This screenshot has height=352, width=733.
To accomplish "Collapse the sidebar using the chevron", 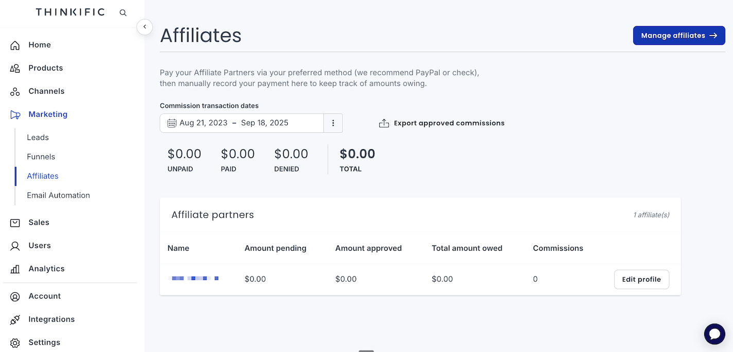I will (x=145, y=27).
